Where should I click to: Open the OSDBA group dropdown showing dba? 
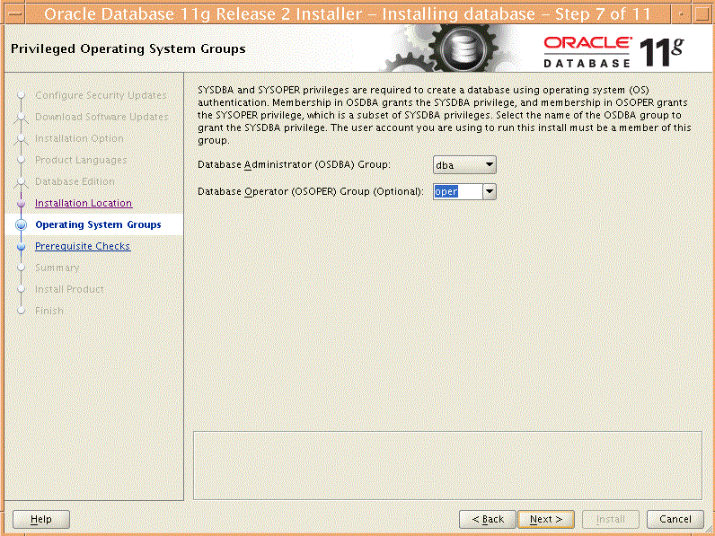point(464,165)
